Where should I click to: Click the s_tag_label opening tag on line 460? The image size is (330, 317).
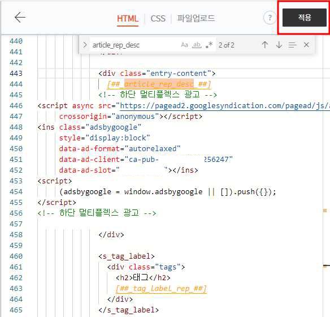(127, 256)
